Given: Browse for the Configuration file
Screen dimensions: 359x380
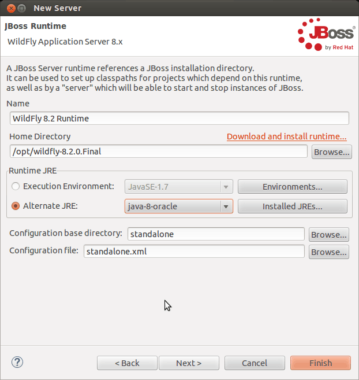Looking at the screenshot, I should click(x=329, y=252).
